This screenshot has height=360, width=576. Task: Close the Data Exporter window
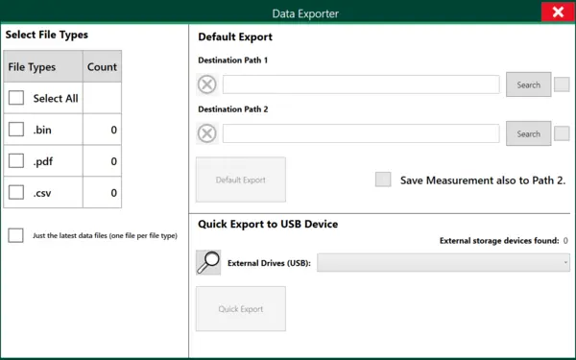(558, 12)
